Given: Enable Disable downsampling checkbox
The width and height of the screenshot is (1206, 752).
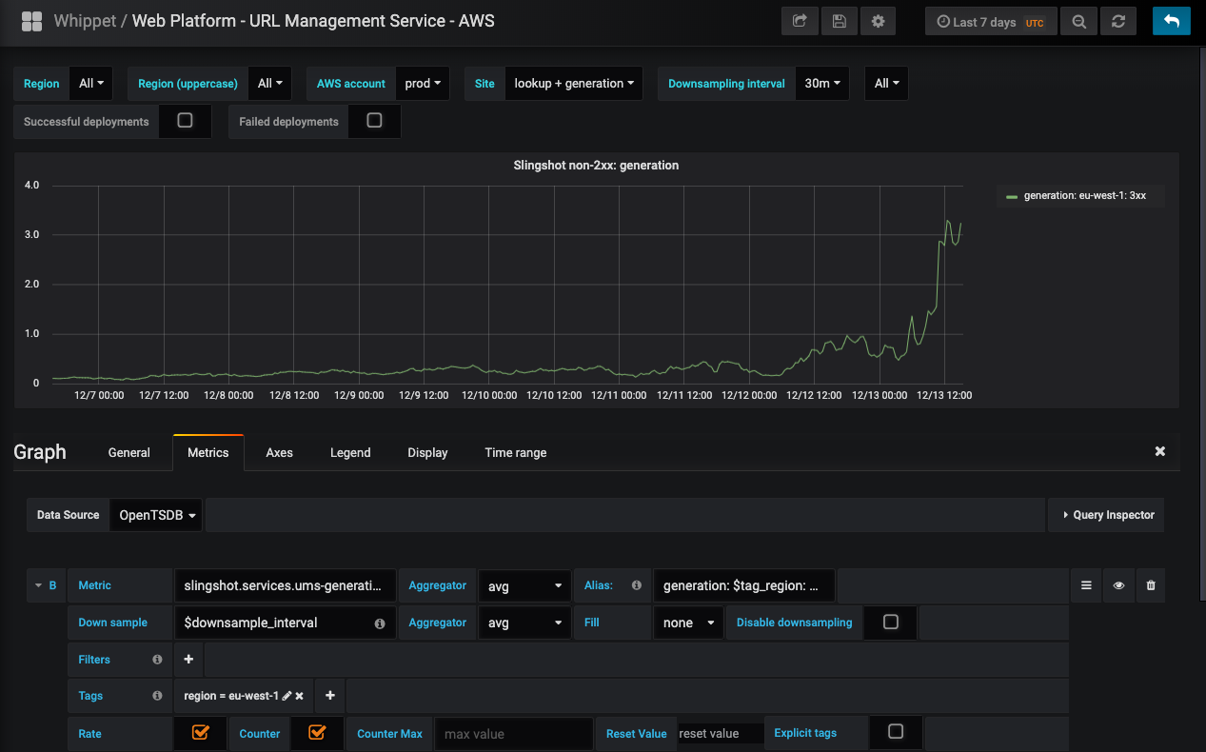Looking at the screenshot, I should click(x=891, y=622).
